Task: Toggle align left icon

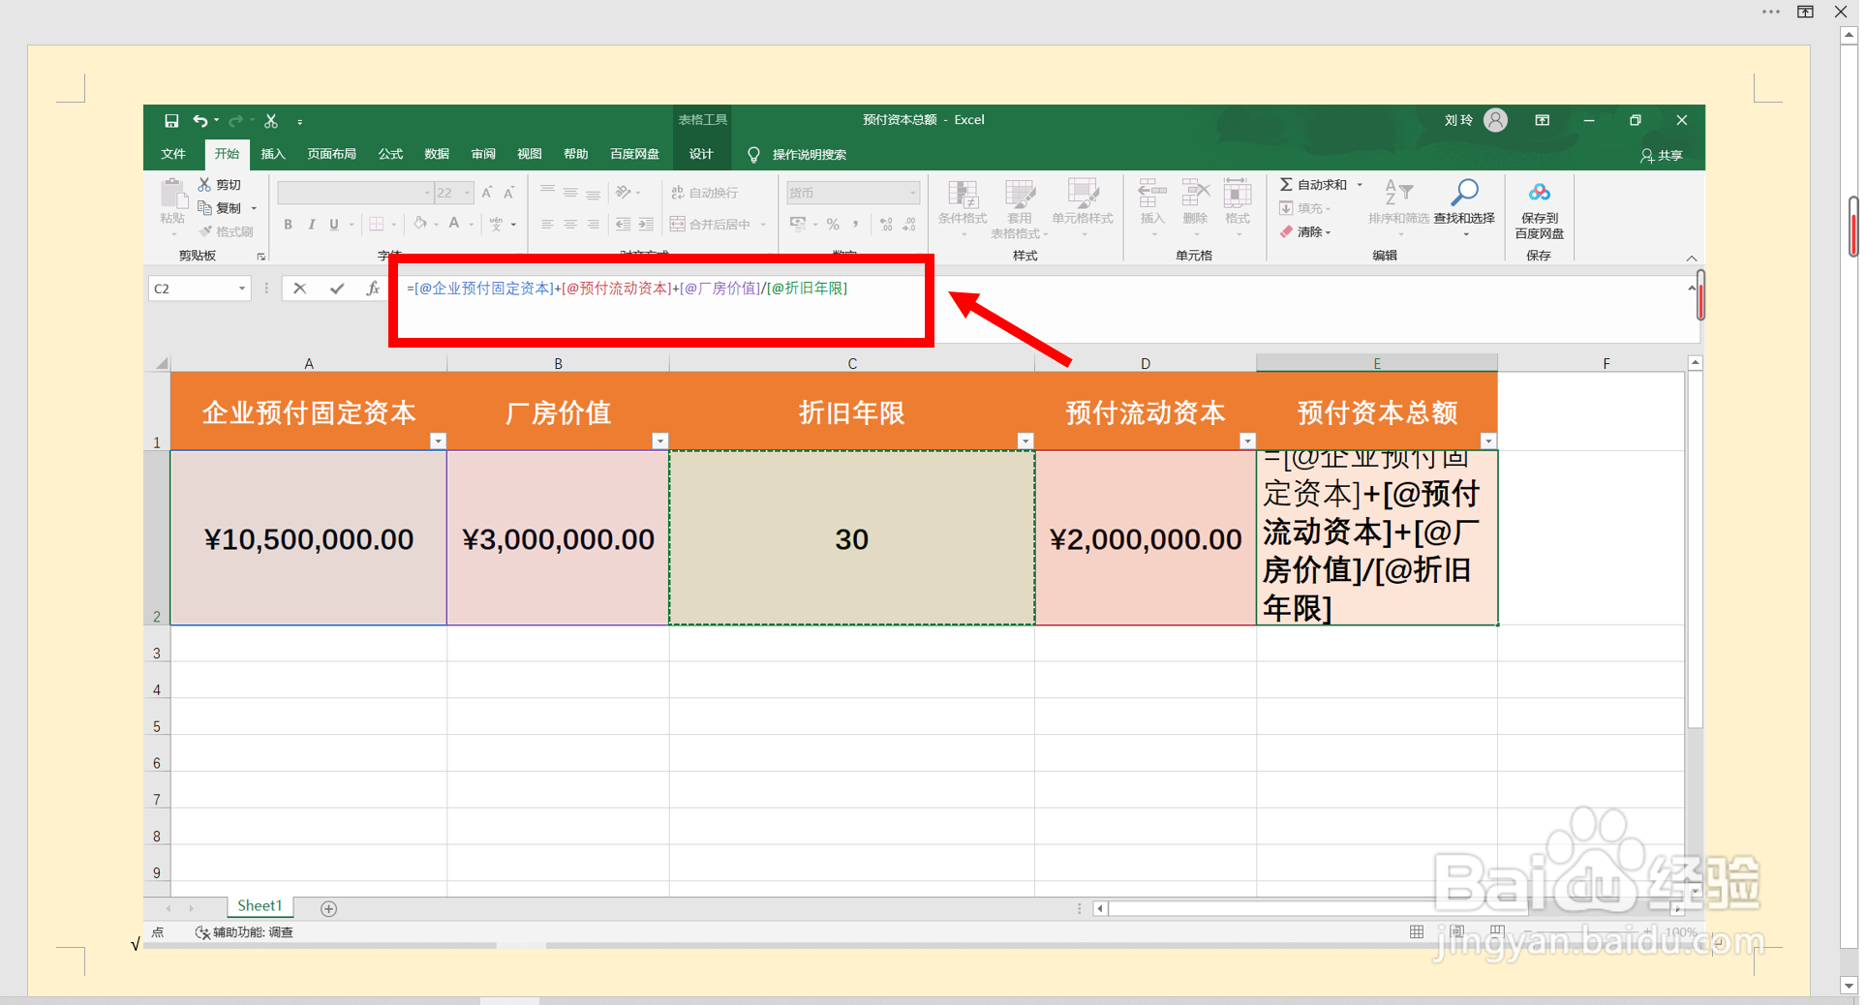Action: pyautogui.click(x=547, y=224)
